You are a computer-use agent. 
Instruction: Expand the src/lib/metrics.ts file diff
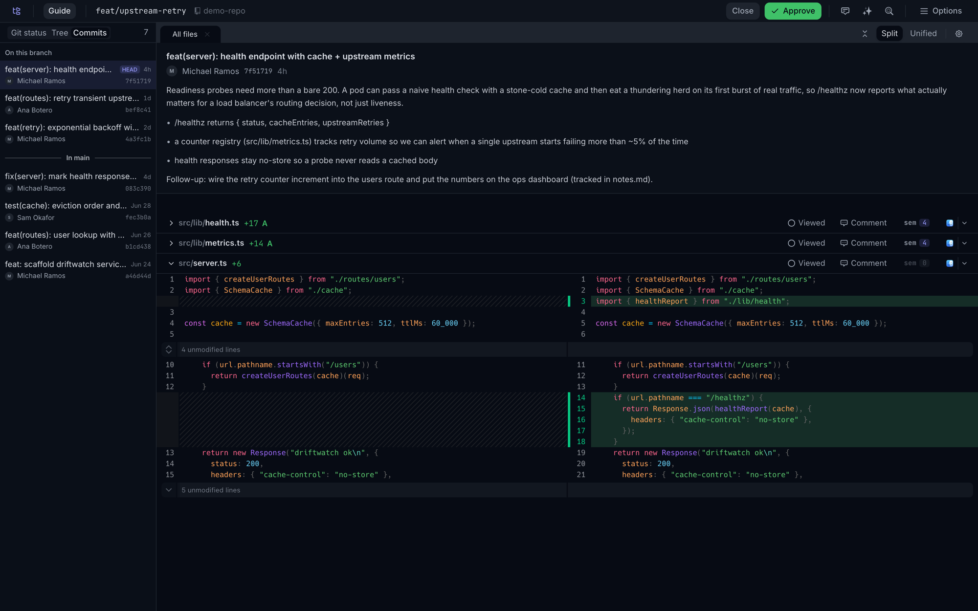[171, 243]
